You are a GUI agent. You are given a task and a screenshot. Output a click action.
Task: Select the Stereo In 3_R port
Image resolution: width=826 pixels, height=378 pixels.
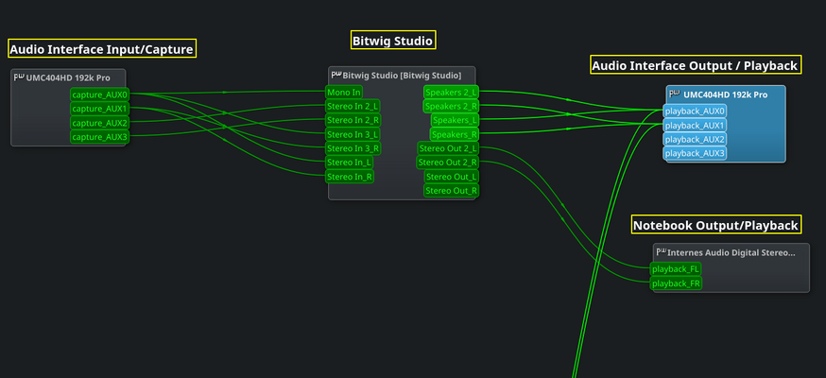[x=353, y=148]
